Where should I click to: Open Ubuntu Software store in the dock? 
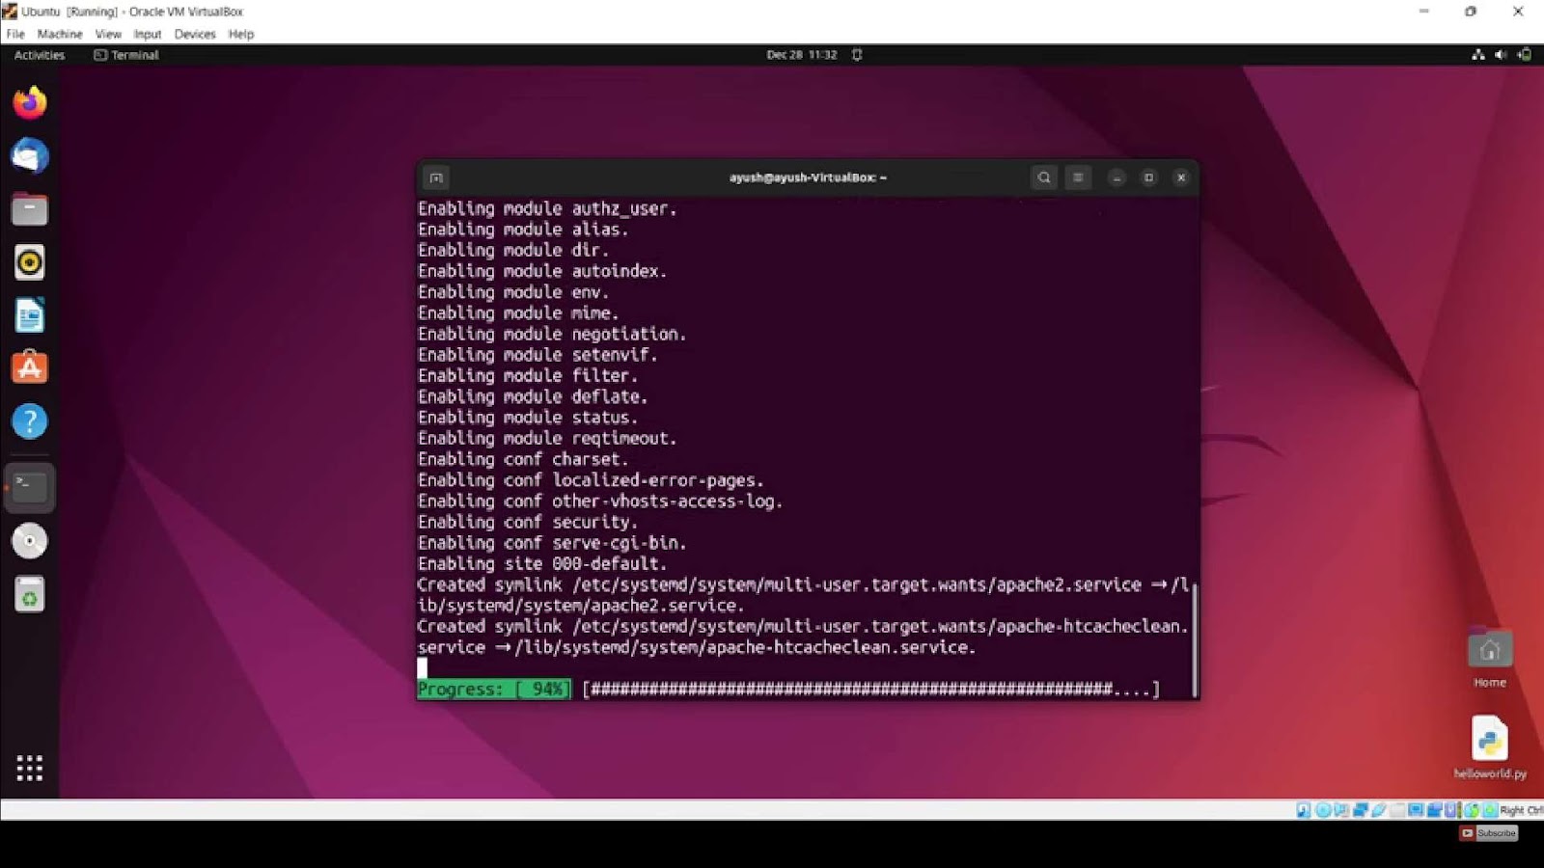[x=30, y=367]
